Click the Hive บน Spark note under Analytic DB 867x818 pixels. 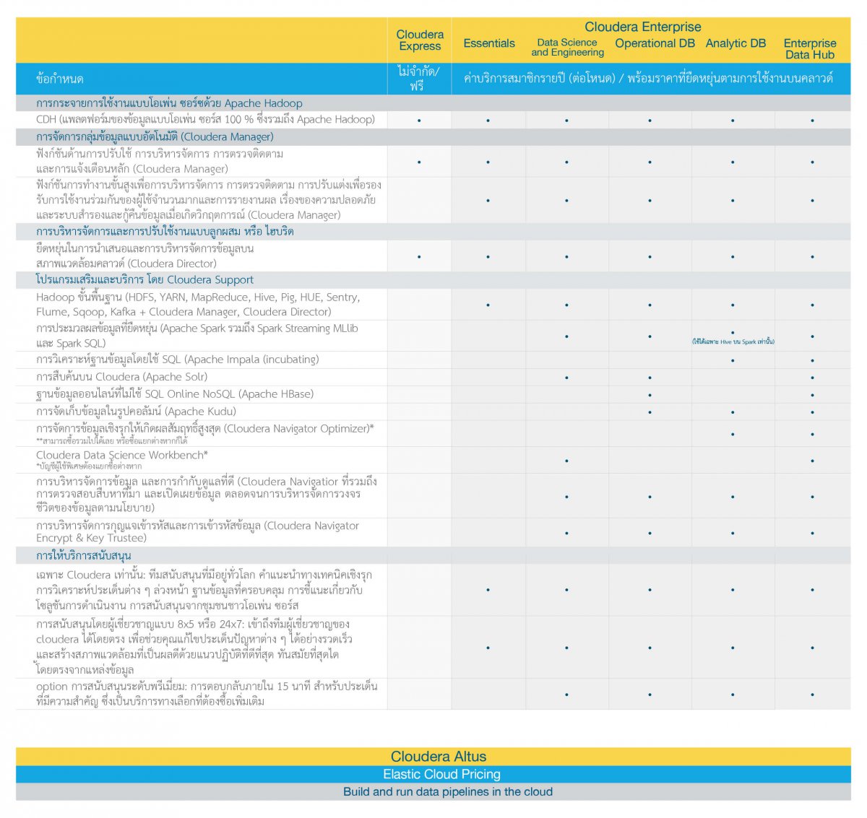coord(733,342)
